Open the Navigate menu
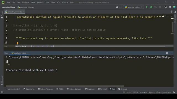Viewport: 177px width, 99px height. click(x=25, y=2)
